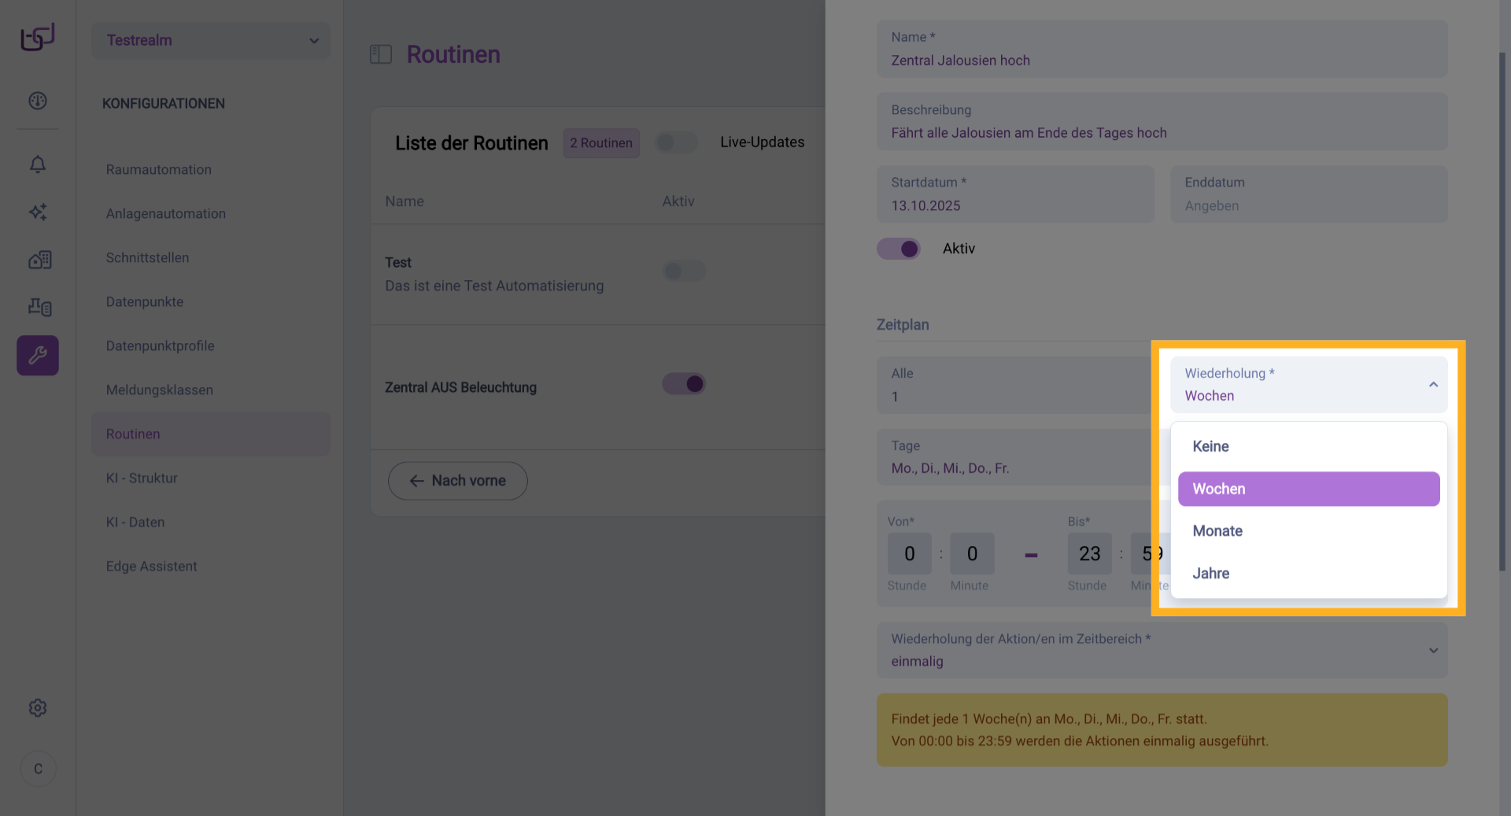Toggle the Live-Updates switch

676,142
